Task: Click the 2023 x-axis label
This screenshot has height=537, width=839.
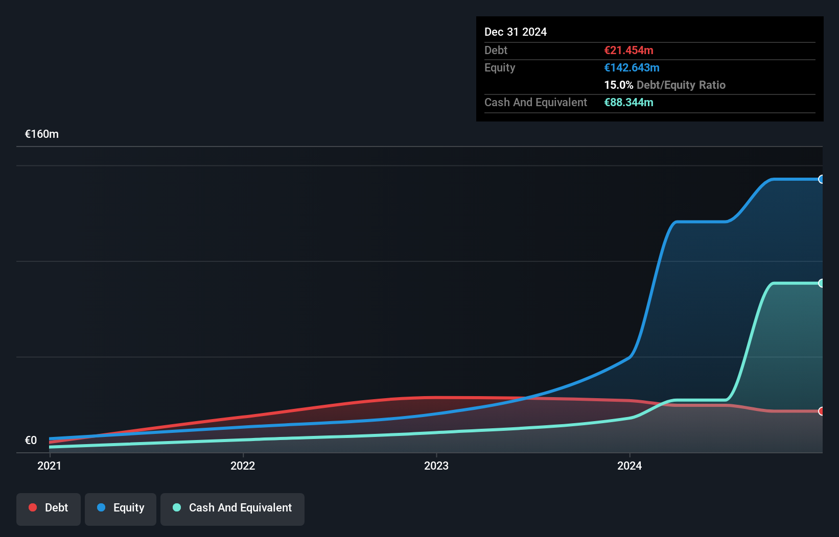Action: (436, 466)
